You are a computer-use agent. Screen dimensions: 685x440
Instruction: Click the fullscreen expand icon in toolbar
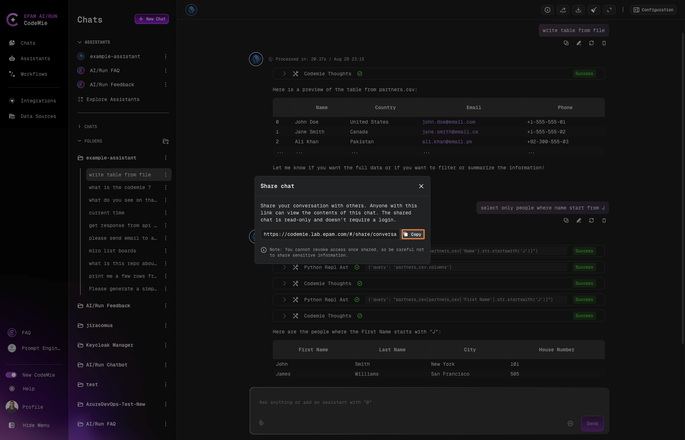coord(609,10)
